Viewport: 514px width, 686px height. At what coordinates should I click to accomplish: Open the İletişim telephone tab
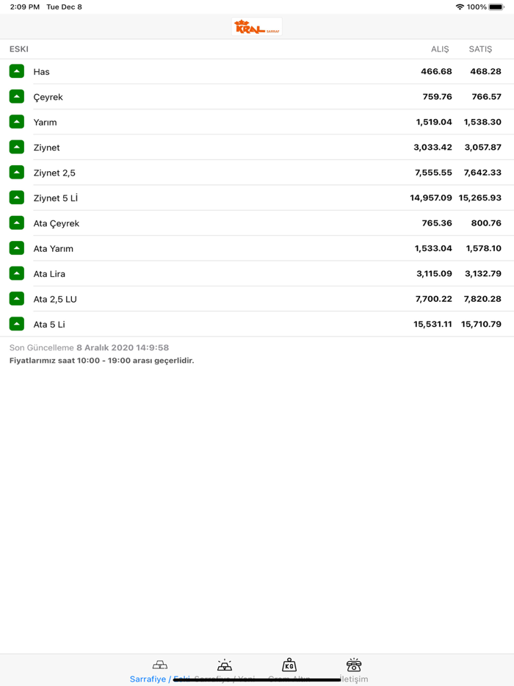[354, 670]
